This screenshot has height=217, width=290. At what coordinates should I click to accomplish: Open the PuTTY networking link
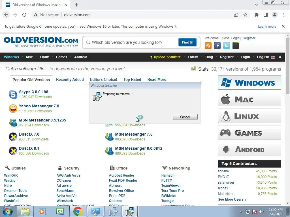pos(167,181)
